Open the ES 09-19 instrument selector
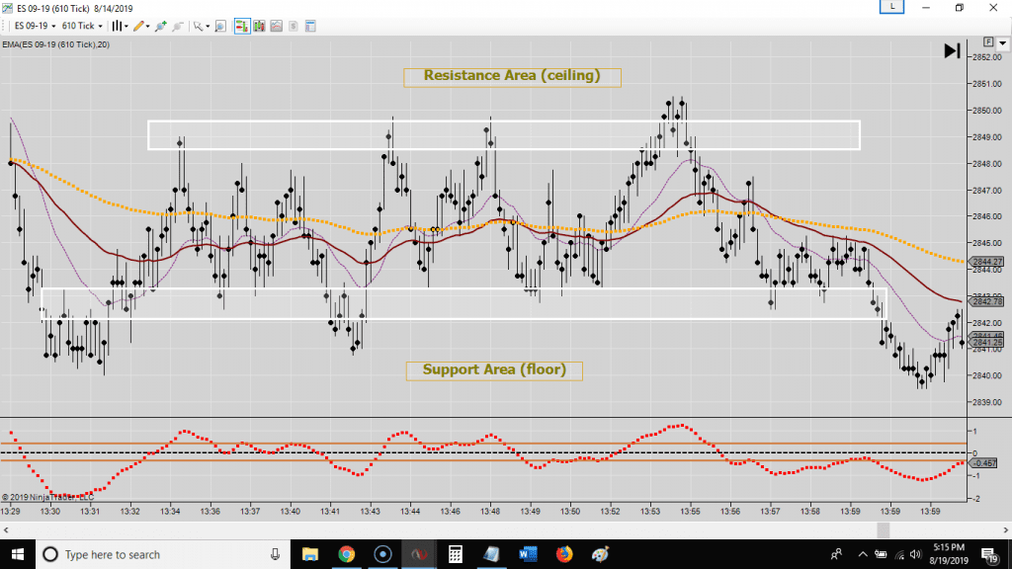Image resolution: width=1012 pixels, height=569 pixels. click(35, 26)
